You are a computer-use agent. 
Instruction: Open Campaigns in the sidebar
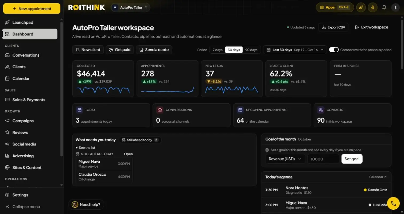(30, 121)
